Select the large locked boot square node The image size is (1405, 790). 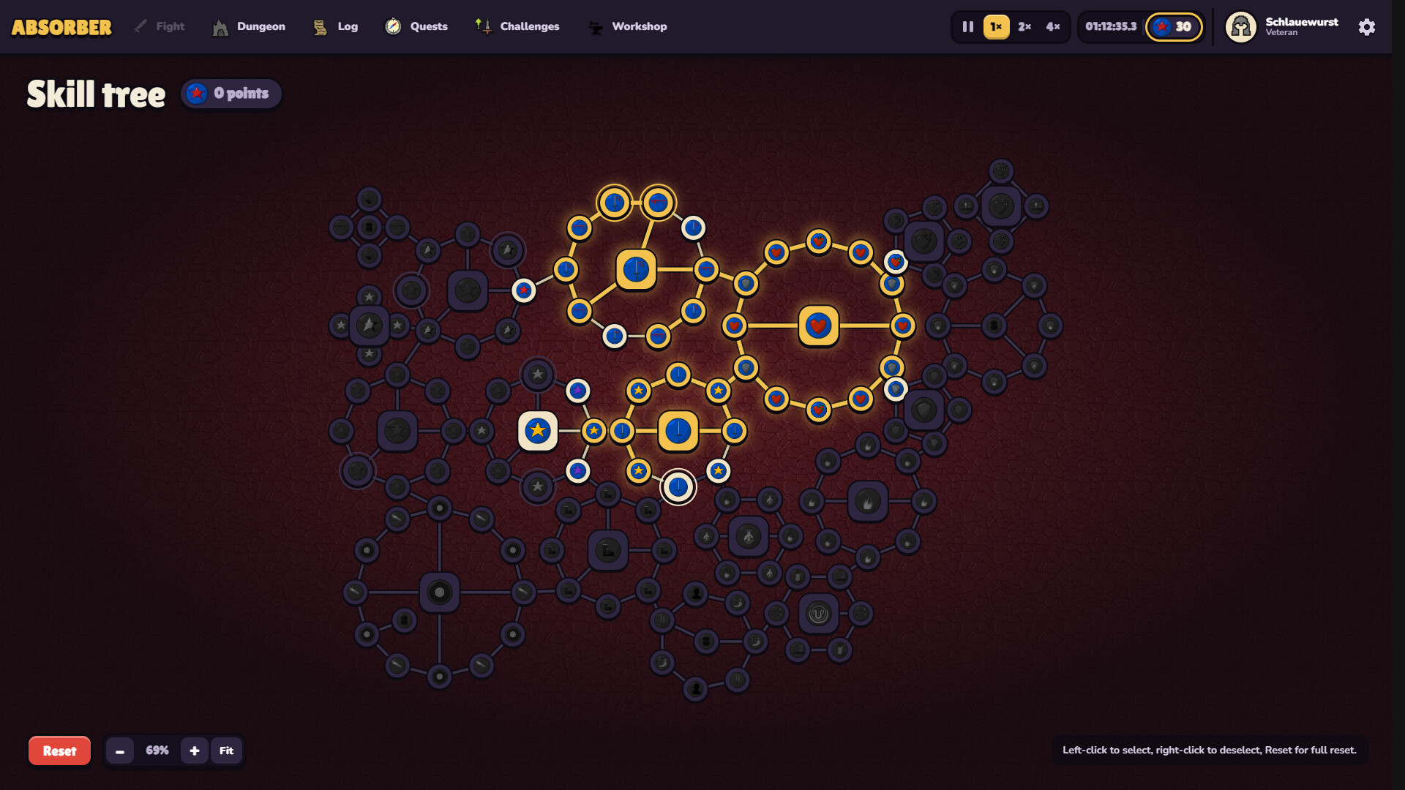(x=608, y=550)
